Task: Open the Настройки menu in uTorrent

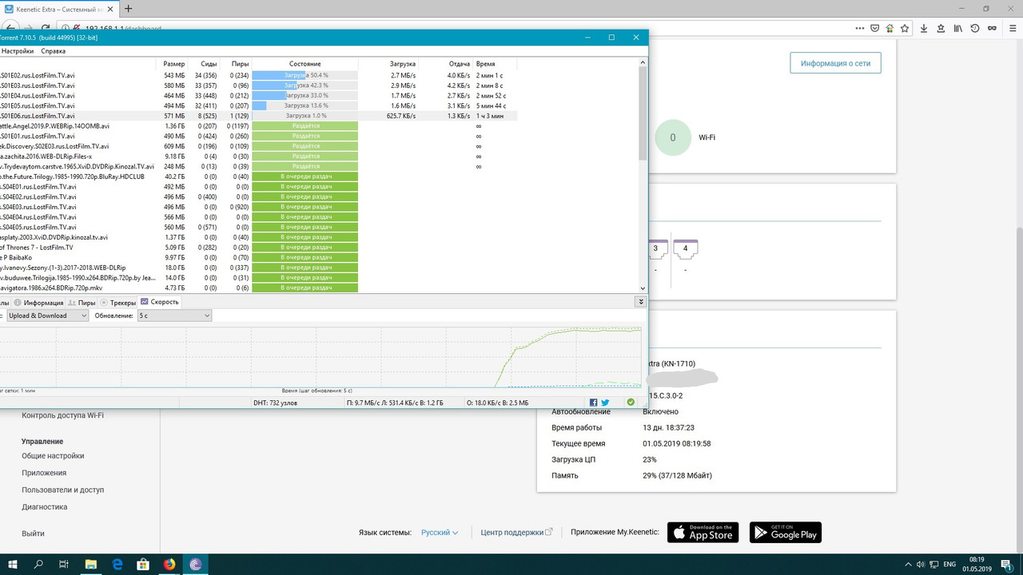Action: point(18,51)
